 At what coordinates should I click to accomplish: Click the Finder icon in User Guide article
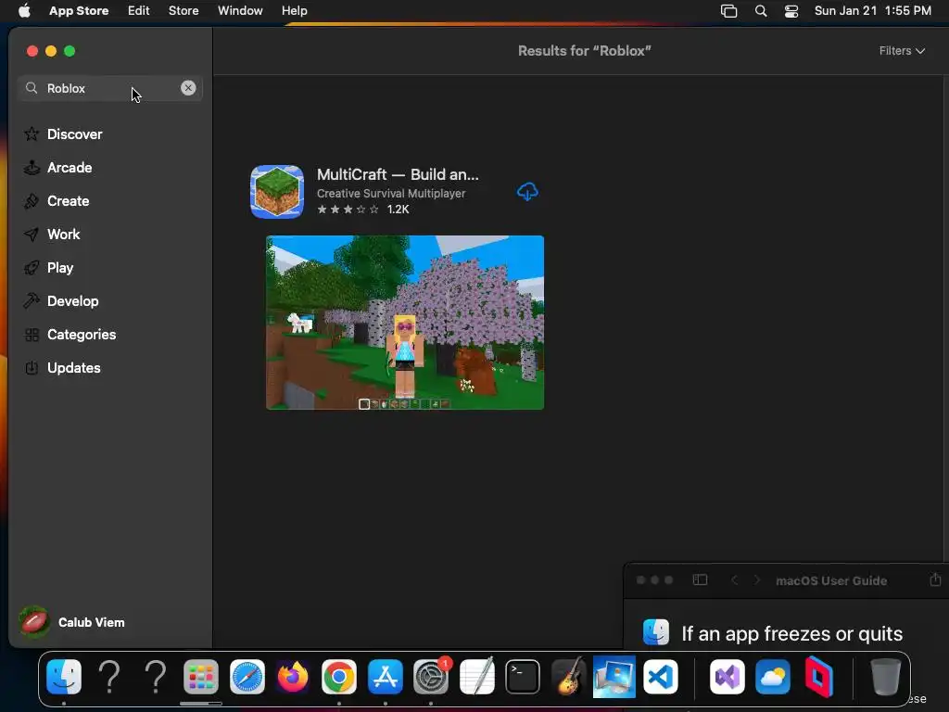point(656,632)
